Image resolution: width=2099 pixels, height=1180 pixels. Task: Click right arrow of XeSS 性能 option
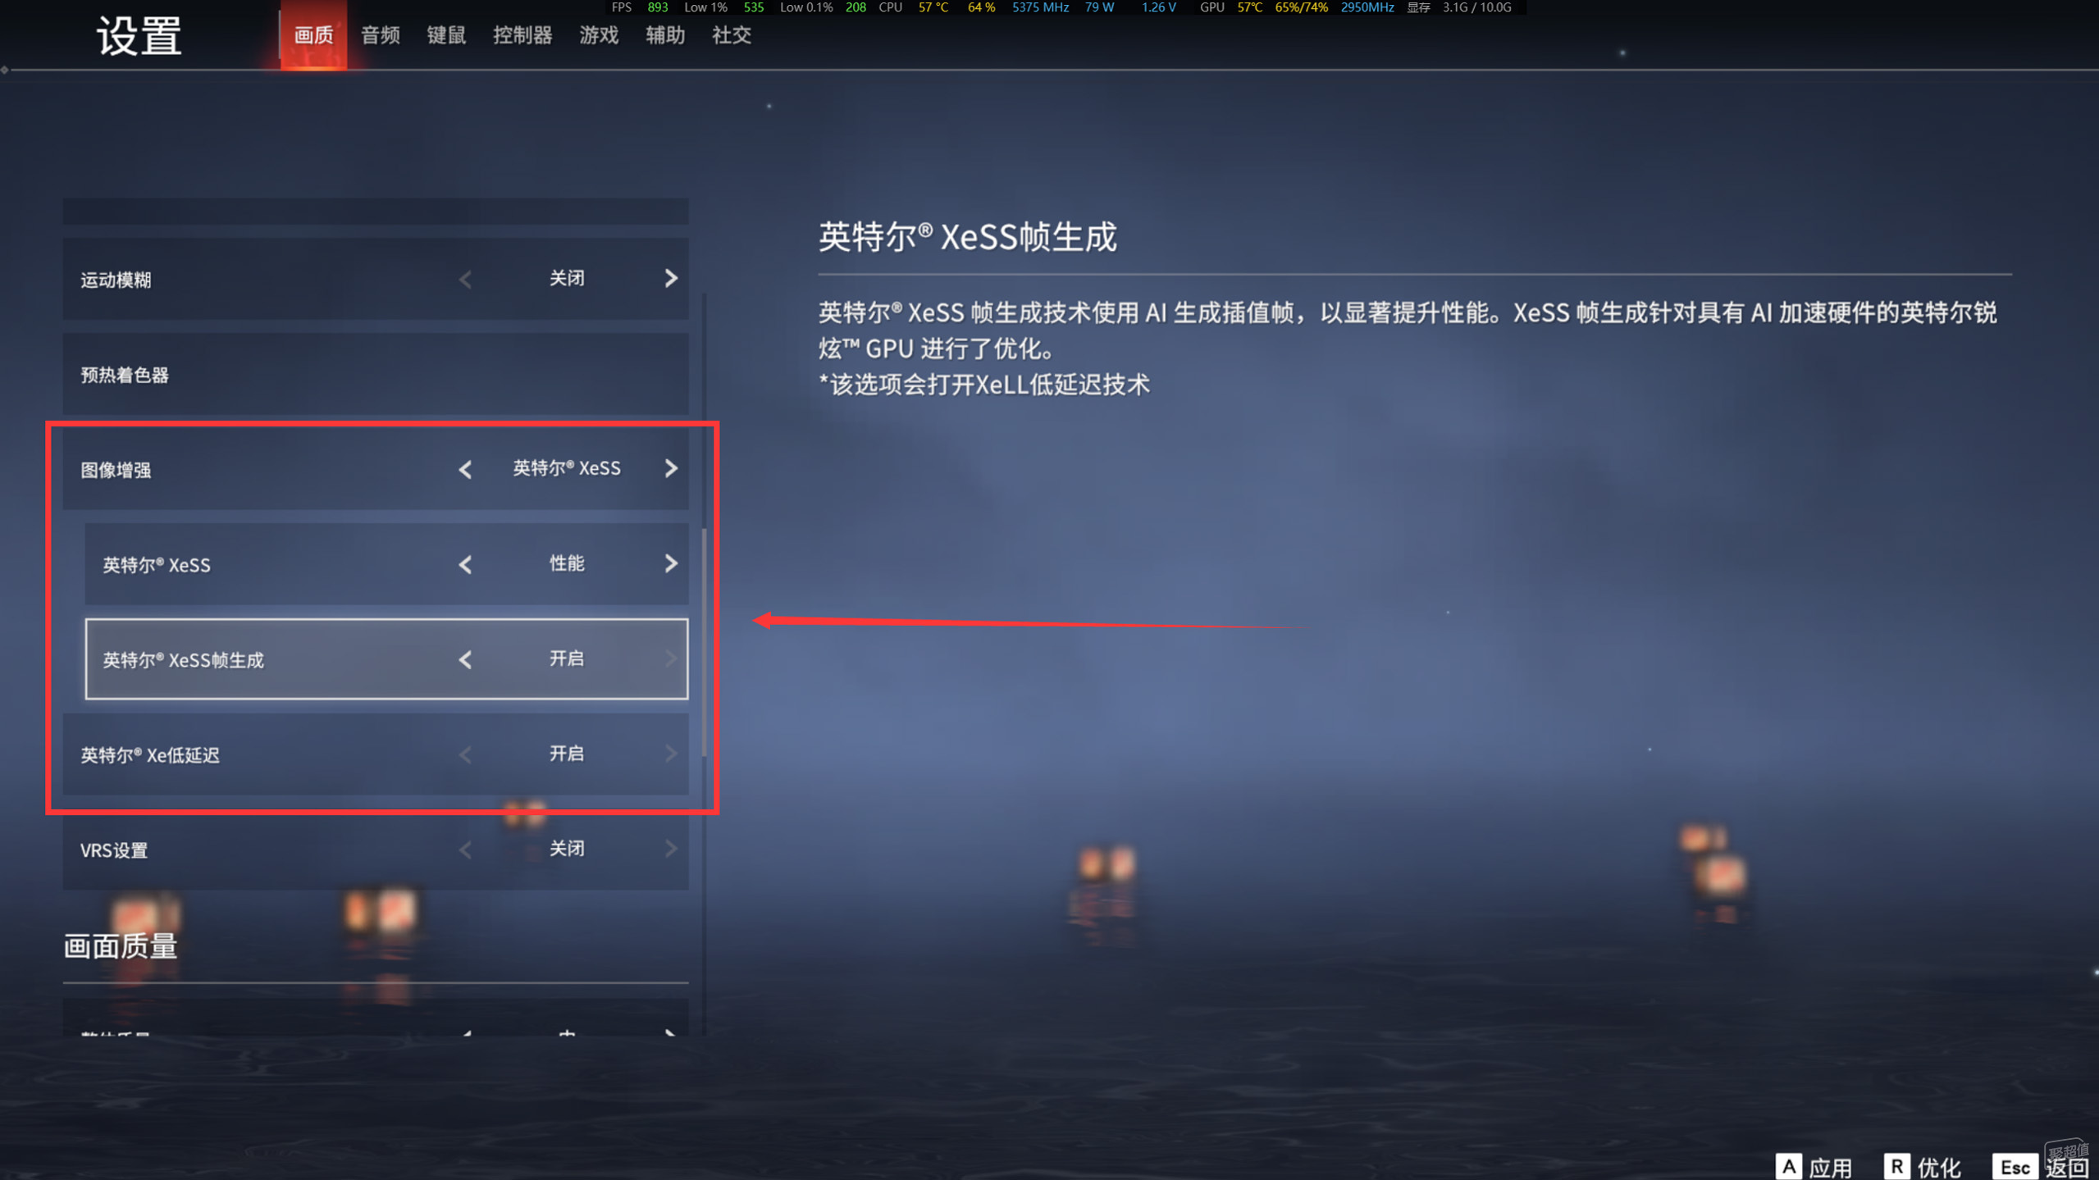coord(671,563)
